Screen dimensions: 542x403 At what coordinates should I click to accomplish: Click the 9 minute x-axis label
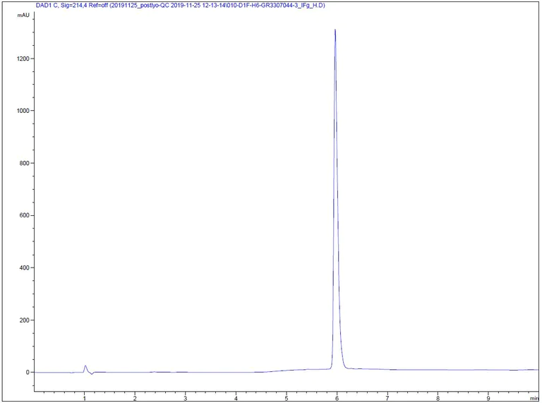(488, 398)
